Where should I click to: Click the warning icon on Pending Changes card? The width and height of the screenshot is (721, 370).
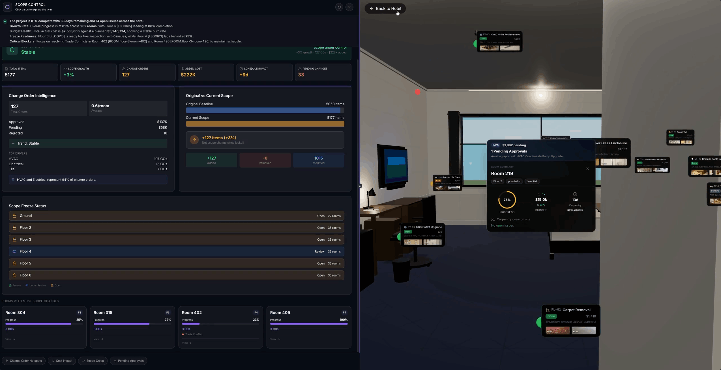pyautogui.click(x=300, y=68)
